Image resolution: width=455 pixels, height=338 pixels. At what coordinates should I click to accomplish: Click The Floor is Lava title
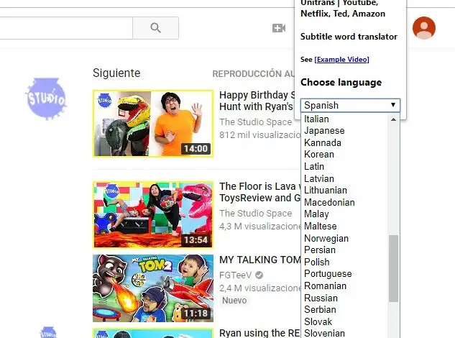point(259,192)
